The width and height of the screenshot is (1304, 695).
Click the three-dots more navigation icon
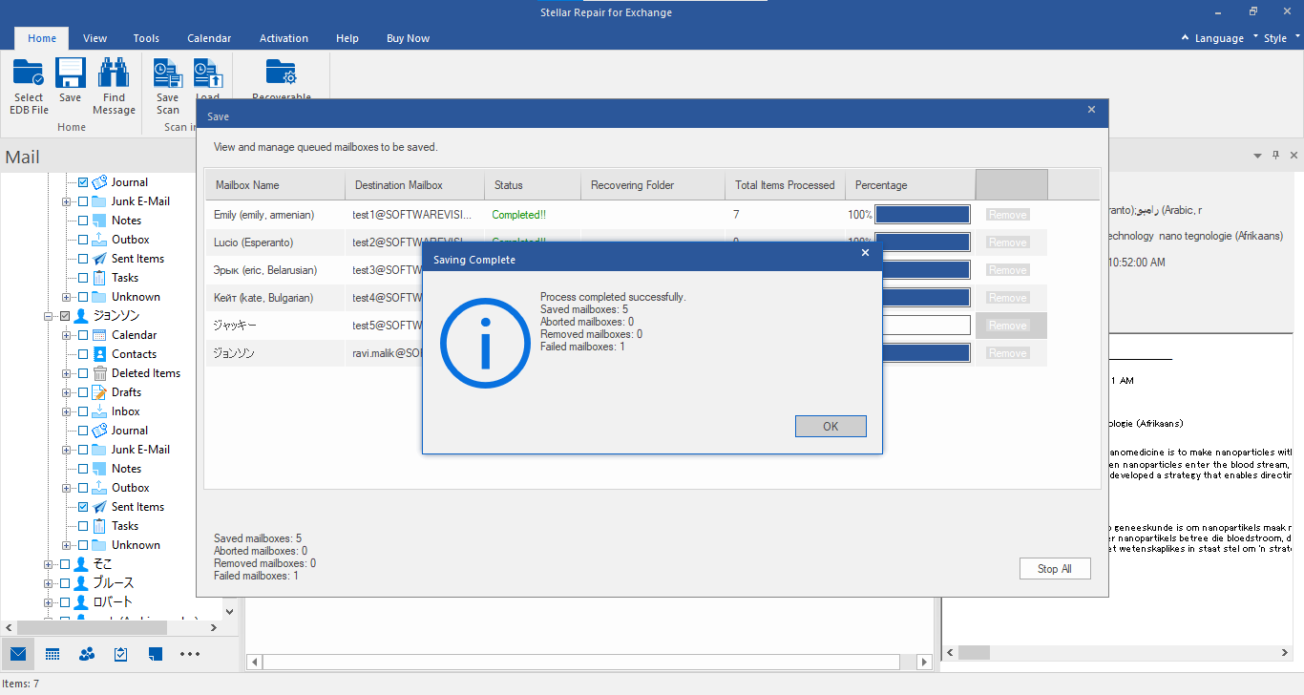(x=190, y=654)
